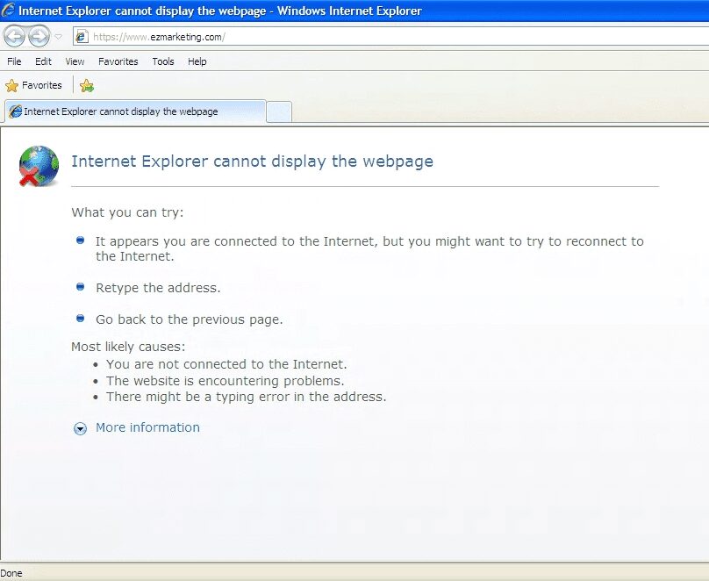Open the File menu
709x581 pixels.
point(13,61)
